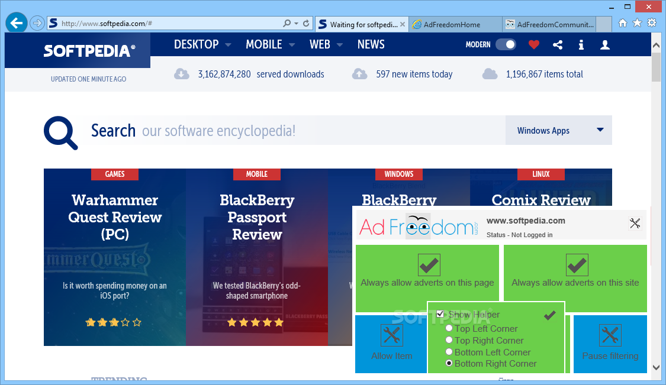Refresh the page with reload icon
666x385 pixels.
[306, 23]
